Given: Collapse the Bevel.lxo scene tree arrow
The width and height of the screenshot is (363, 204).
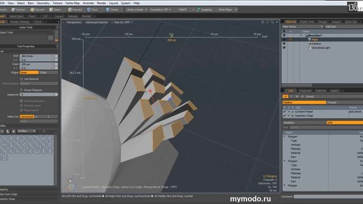Looking at the screenshot, I should pos(301,35).
